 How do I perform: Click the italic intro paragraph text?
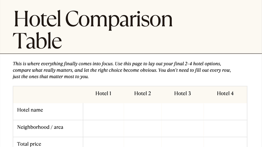tap(122, 70)
